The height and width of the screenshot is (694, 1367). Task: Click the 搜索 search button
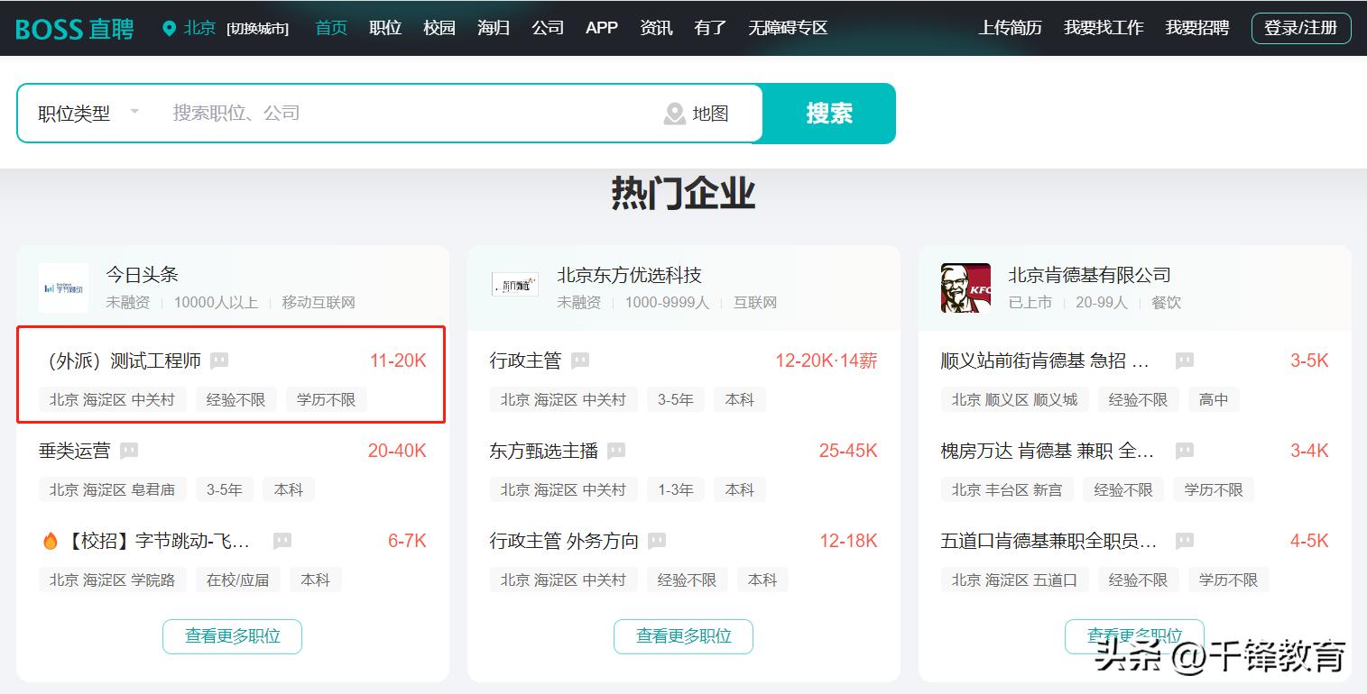point(827,113)
